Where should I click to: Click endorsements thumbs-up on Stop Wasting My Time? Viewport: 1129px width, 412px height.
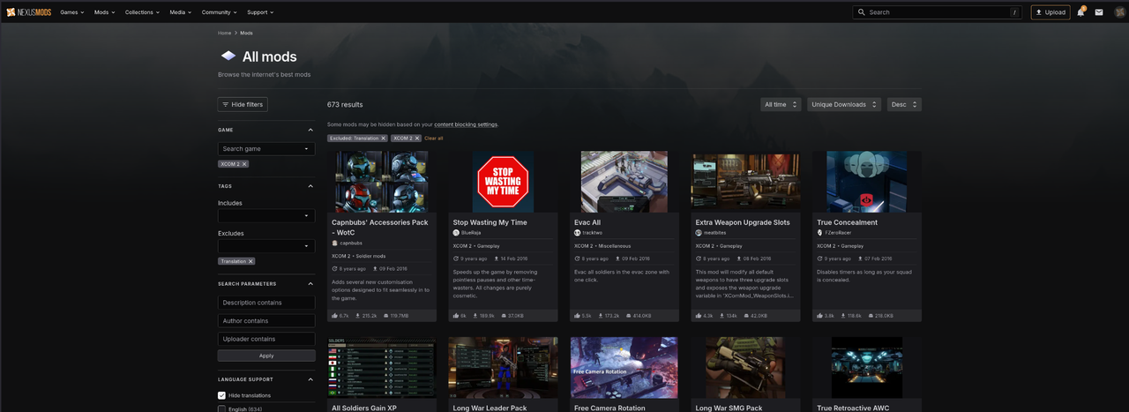(456, 315)
